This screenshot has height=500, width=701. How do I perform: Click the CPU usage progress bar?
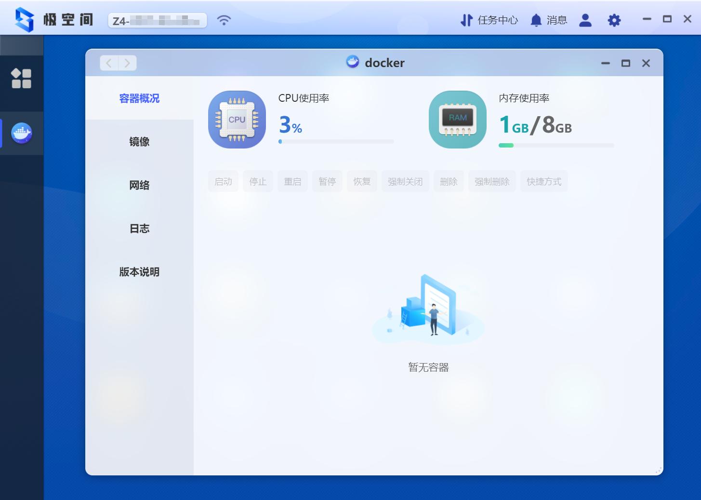(x=336, y=141)
